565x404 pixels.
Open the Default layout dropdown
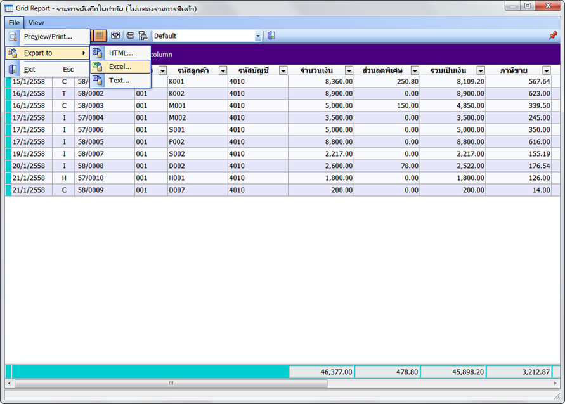point(258,36)
